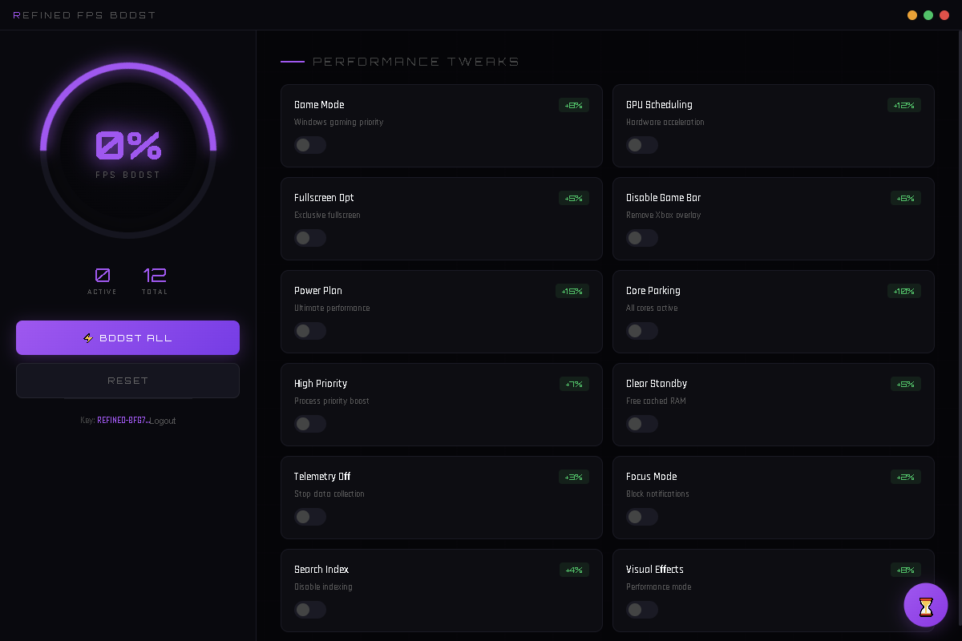Click the green window control dot
The width and height of the screenshot is (962, 641).
tap(928, 15)
